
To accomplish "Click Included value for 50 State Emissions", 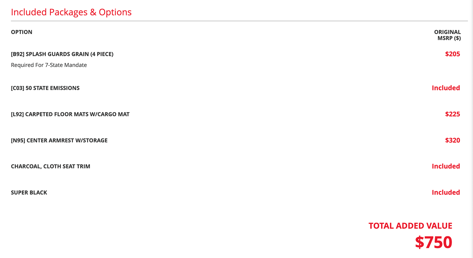I will pos(446,88).
